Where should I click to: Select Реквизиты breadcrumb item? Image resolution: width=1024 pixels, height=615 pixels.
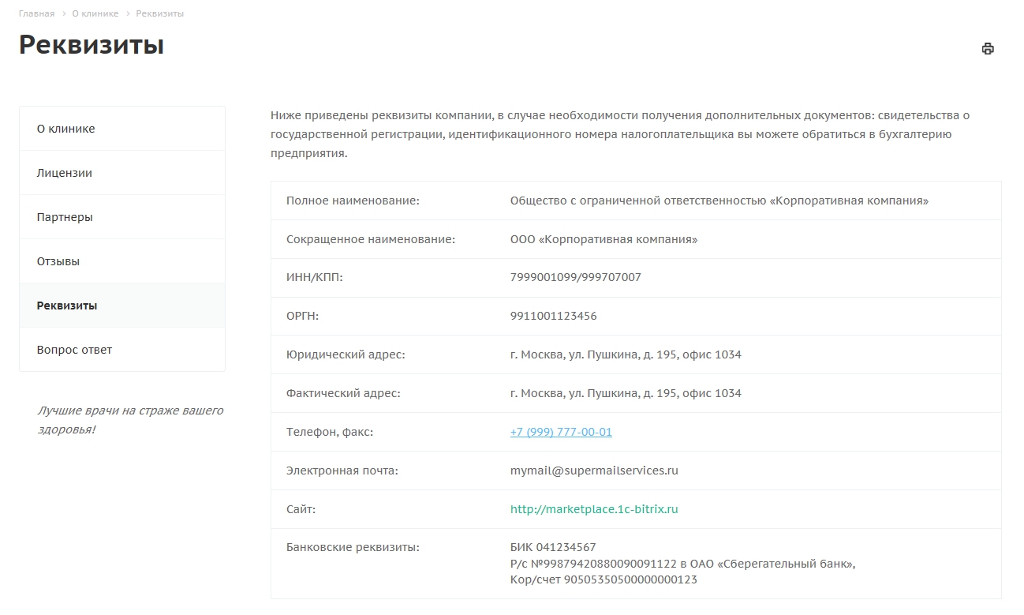(159, 14)
